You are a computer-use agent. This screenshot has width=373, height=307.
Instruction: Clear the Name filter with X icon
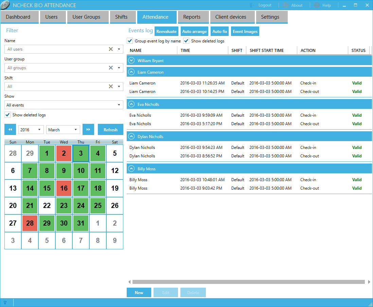[x=111, y=49]
